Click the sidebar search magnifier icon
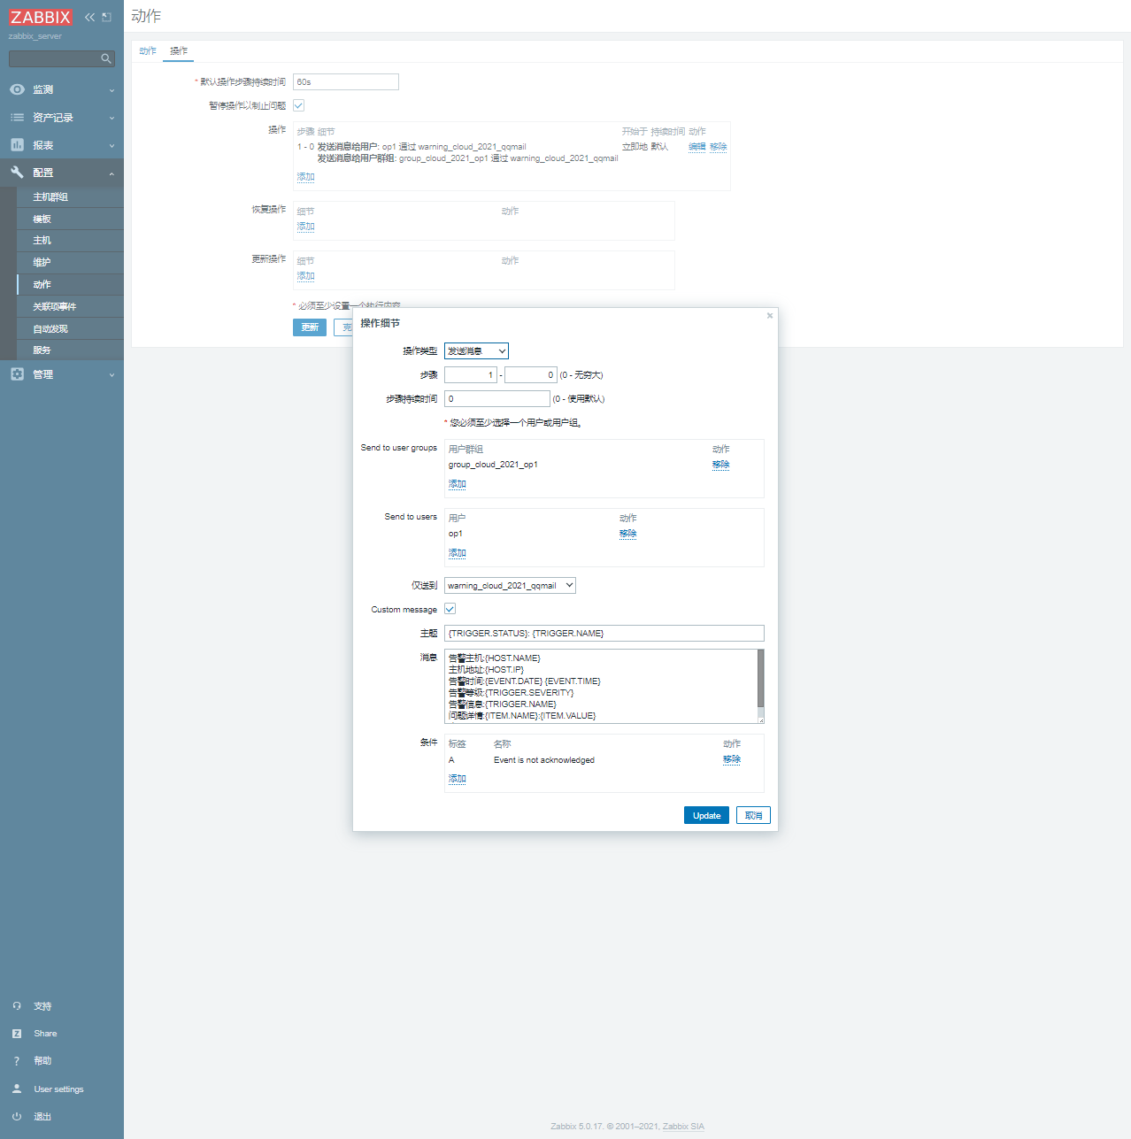1131x1139 pixels. coord(106,58)
